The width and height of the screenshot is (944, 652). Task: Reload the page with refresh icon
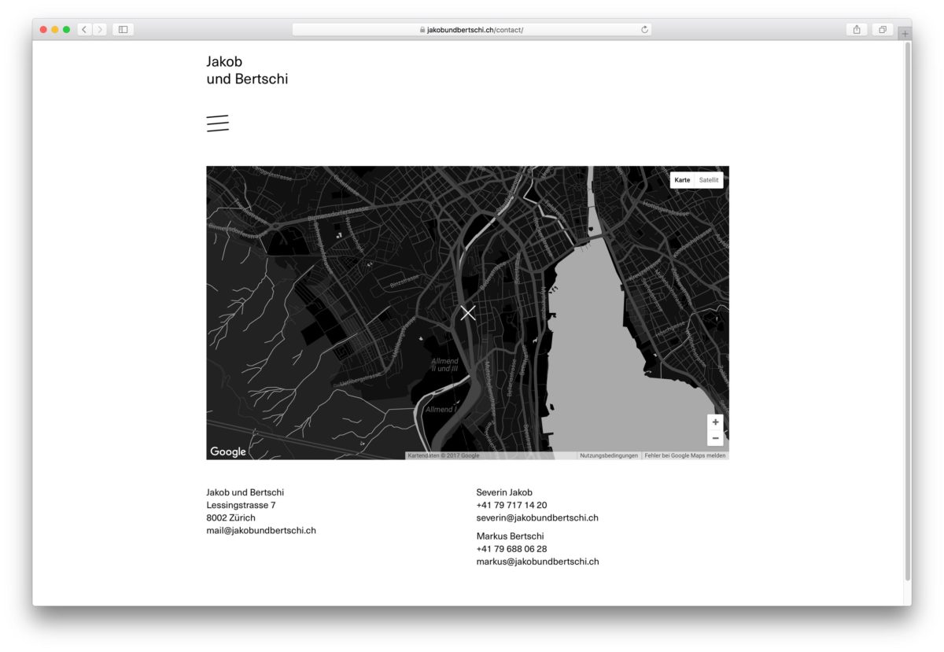(x=645, y=30)
